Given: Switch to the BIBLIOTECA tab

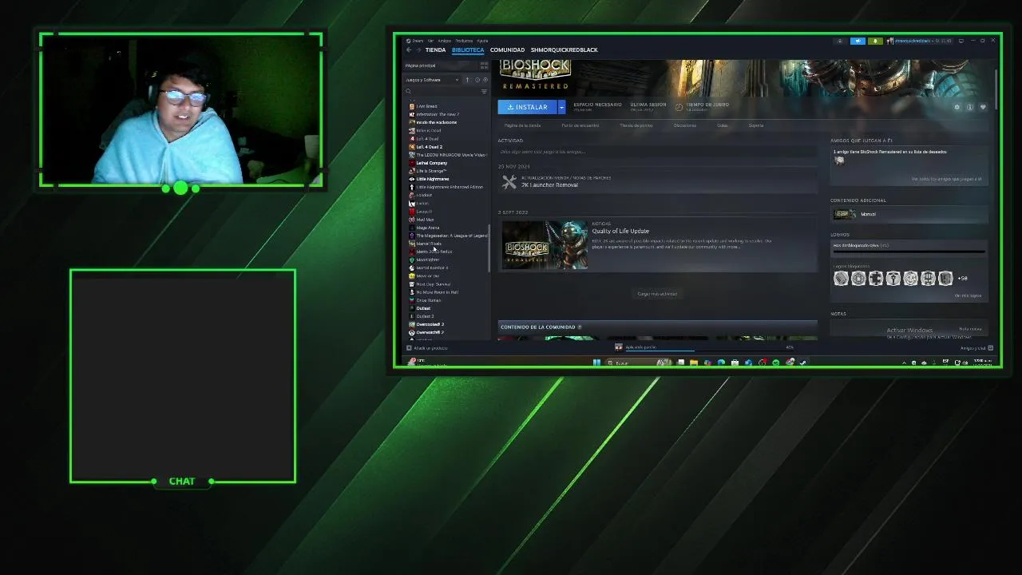Looking at the screenshot, I should click(468, 50).
